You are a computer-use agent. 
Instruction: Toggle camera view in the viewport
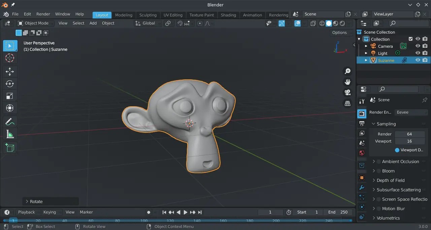point(347,92)
